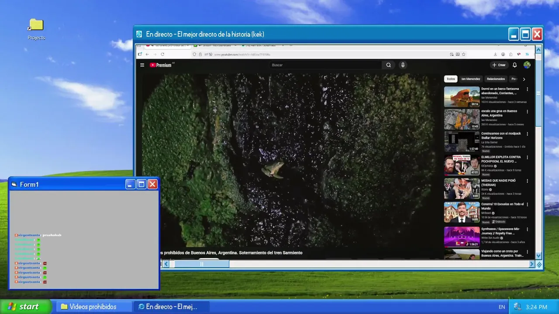The width and height of the screenshot is (559, 314).
Task: Click the YouTube search magnifier button
Action: 388,65
